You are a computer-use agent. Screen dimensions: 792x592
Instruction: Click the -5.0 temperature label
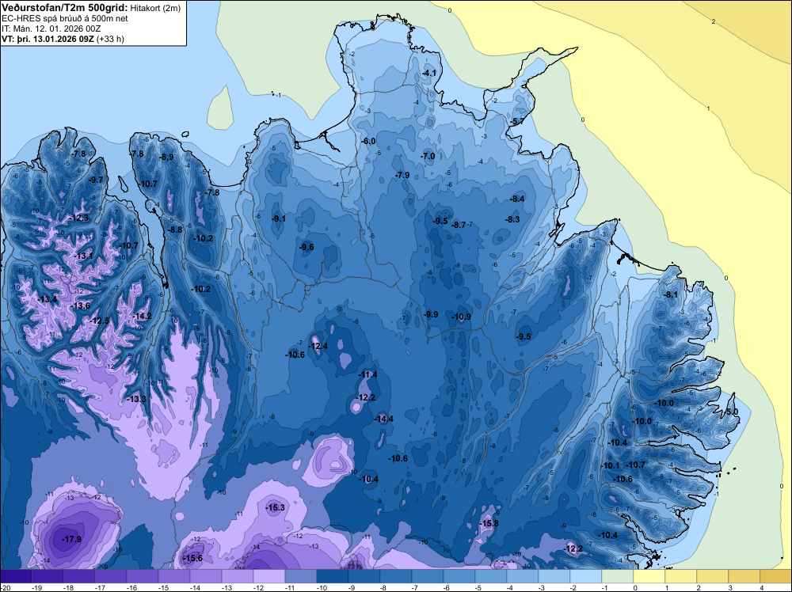[x=731, y=412]
